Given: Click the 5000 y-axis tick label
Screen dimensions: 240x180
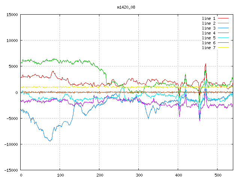Looking at the screenshot, I should tap(13, 66).
